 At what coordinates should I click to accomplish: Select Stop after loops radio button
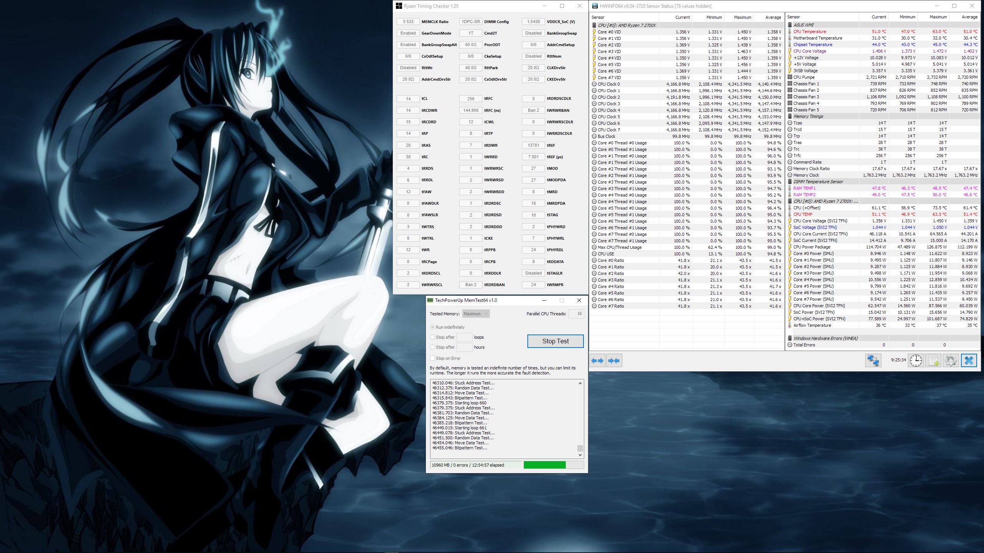tap(433, 337)
